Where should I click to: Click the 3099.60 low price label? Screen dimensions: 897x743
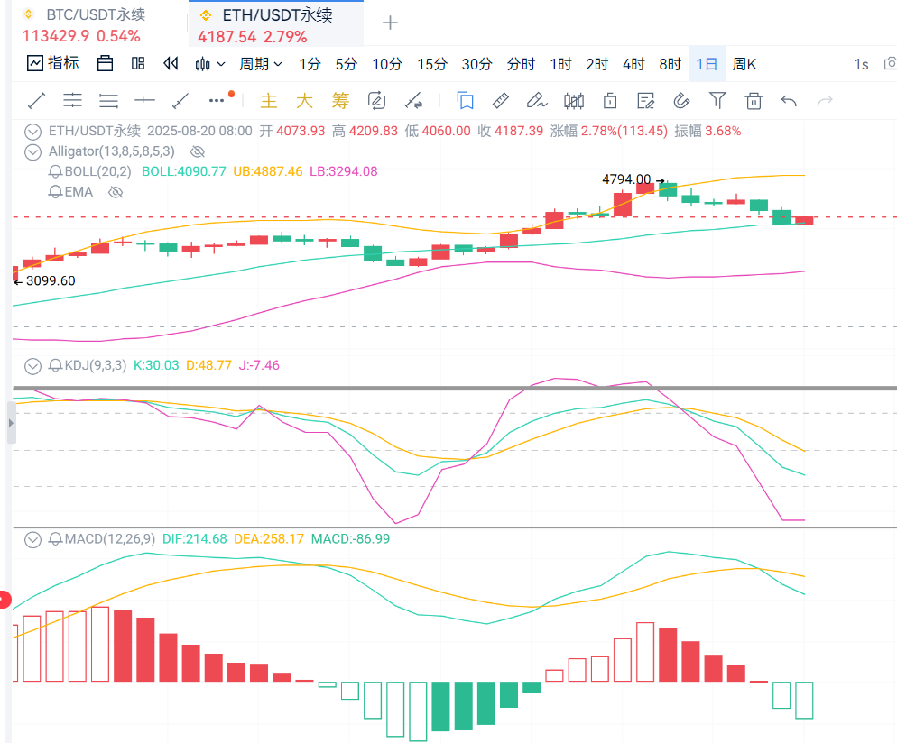point(51,280)
